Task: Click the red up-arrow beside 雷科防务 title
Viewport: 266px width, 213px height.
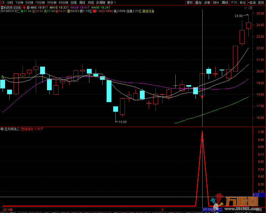Action: tap(24, 7)
